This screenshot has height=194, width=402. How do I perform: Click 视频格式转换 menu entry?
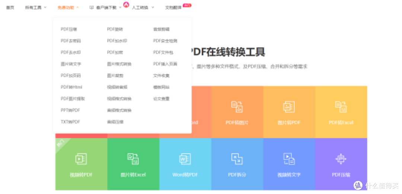coord(119,99)
